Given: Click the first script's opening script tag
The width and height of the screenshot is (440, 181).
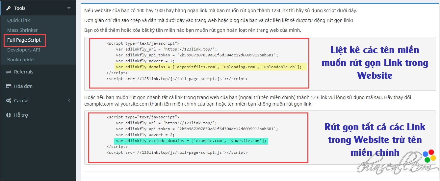Looking at the screenshot, I should coord(143,43).
